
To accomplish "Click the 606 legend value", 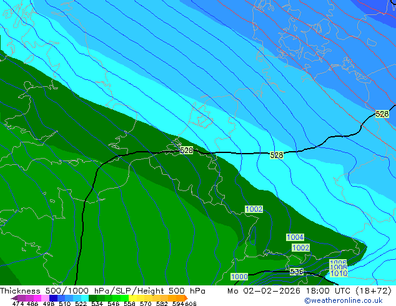I will pyautogui.click(x=191, y=304).
